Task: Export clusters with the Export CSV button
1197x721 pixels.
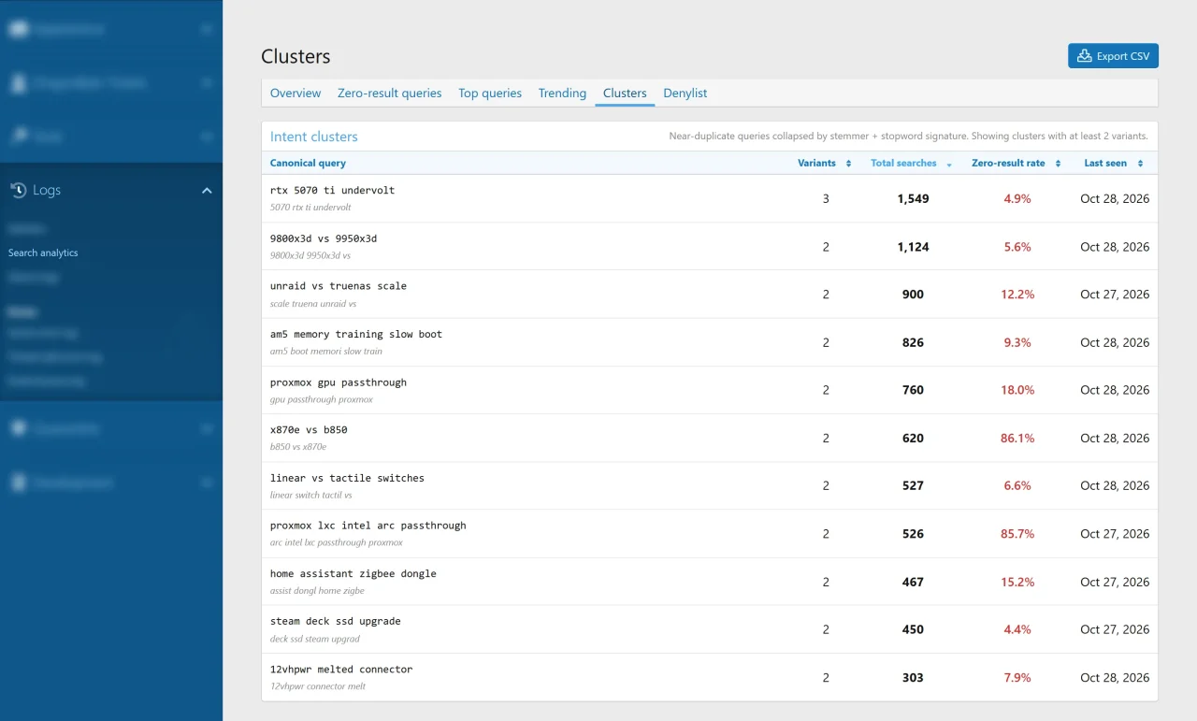Action: (1113, 56)
